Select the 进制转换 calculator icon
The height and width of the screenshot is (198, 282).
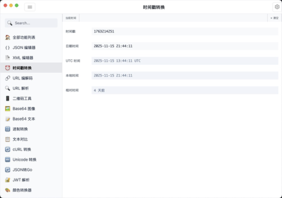(8, 129)
